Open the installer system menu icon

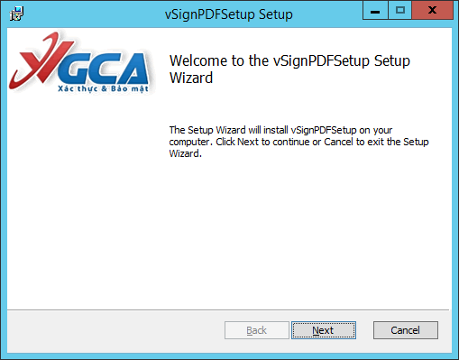16,14
